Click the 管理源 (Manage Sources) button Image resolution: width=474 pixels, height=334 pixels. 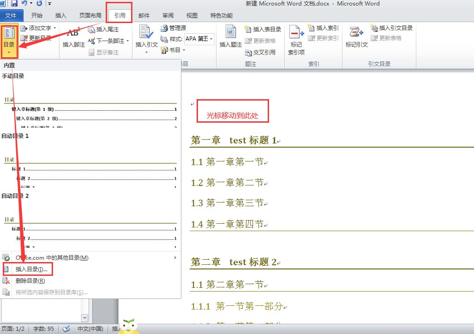(174, 28)
